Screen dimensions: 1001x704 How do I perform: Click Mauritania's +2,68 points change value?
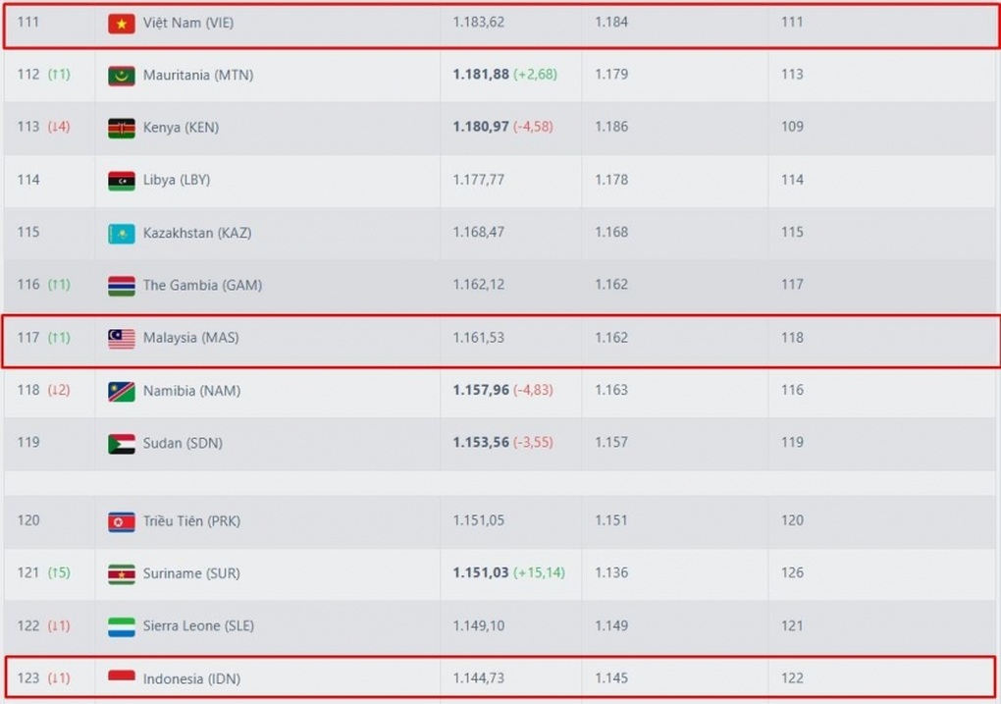click(x=535, y=75)
